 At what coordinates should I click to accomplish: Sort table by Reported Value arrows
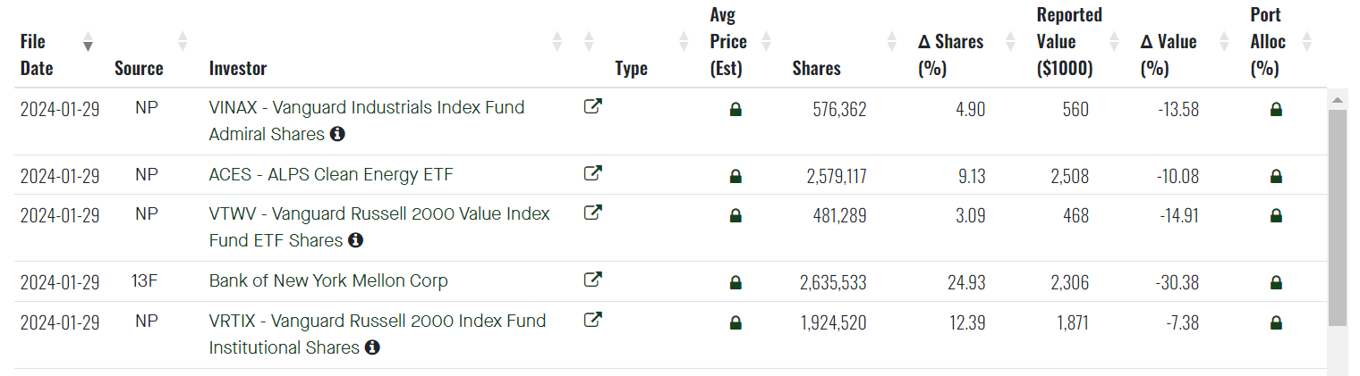(1114, 41)
